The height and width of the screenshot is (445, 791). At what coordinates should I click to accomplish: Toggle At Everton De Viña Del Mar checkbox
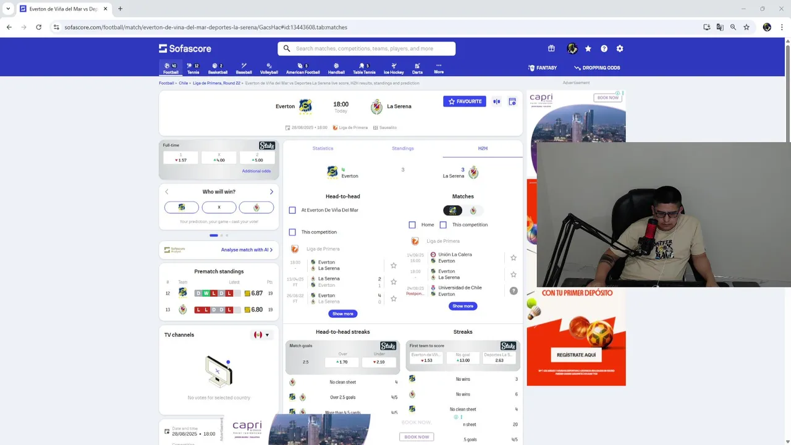292,210
